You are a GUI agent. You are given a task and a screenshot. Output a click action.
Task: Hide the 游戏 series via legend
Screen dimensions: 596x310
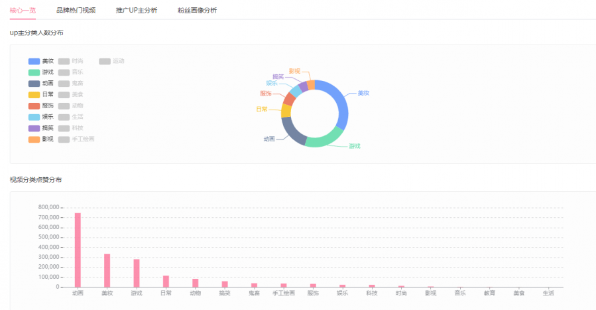coord(41,72)
